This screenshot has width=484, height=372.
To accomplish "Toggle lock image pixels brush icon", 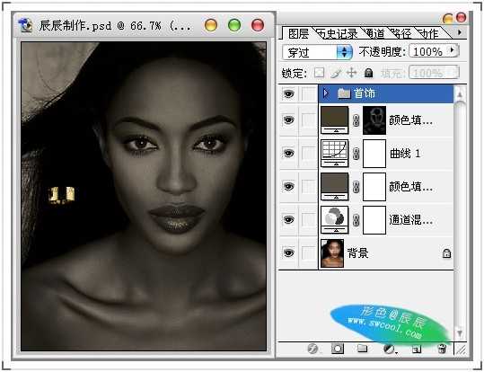I will (x=336, y=73).
